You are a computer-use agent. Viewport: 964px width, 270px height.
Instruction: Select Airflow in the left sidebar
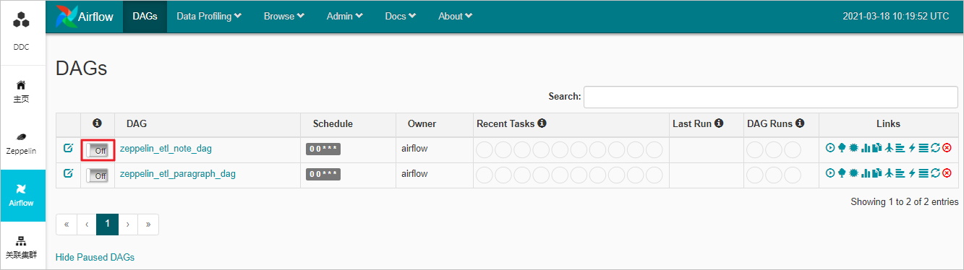tap(22, 196)
